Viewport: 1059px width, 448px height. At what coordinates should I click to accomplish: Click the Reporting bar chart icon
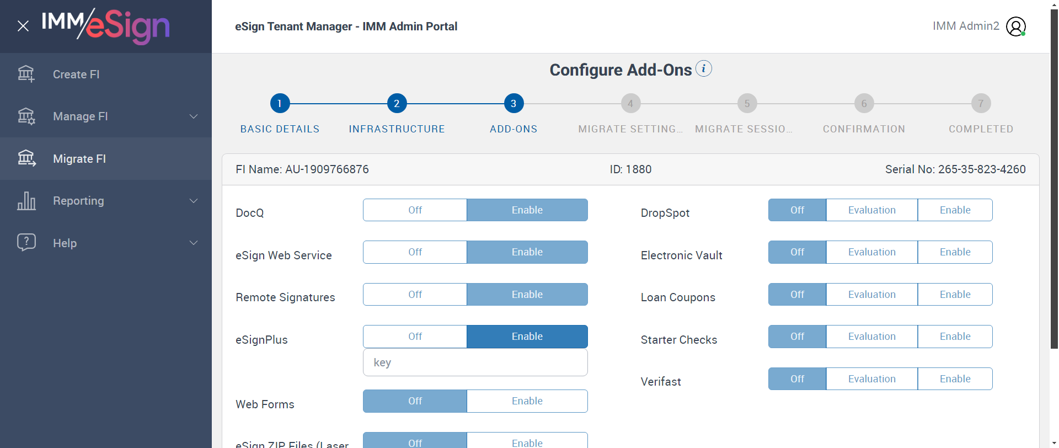26,201
